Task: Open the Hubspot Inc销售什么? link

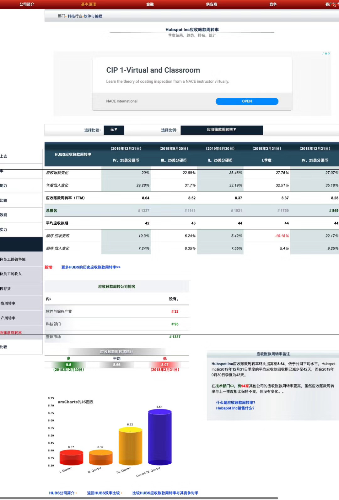Action: coord(235,408)
